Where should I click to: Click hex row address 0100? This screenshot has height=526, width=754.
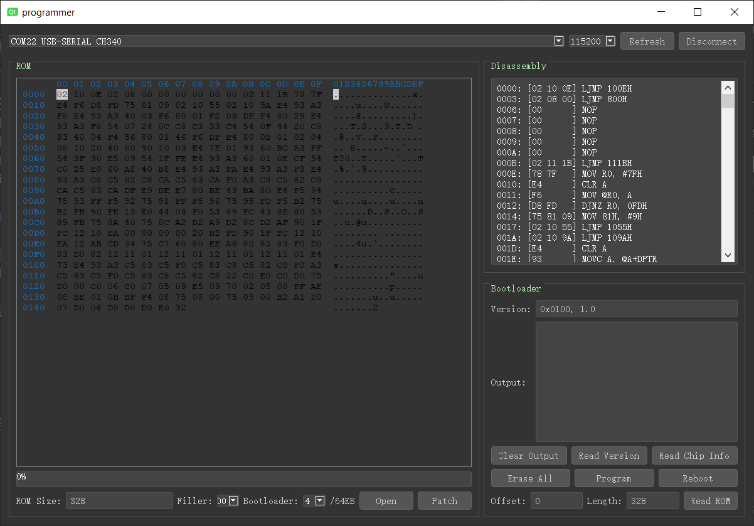(x=33, y=265)
